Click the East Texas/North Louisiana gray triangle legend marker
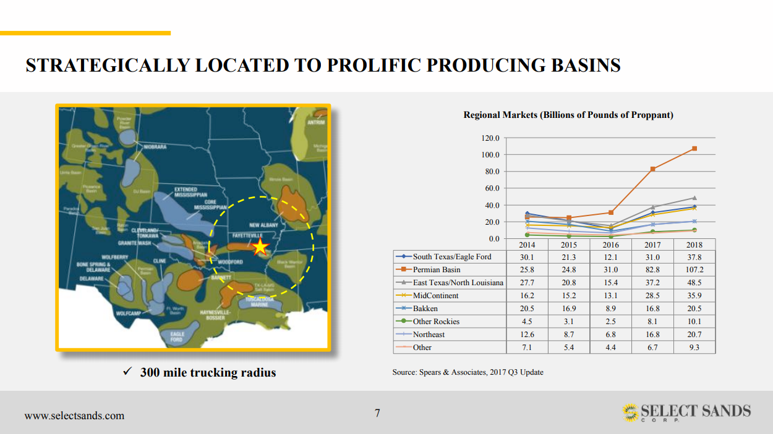Image resolution: width=773 pixels, height=434 pixels. (x=404, y=283)
